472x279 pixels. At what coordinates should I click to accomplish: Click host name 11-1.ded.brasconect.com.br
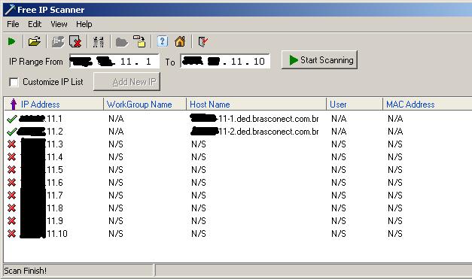[x=254, y=119]
